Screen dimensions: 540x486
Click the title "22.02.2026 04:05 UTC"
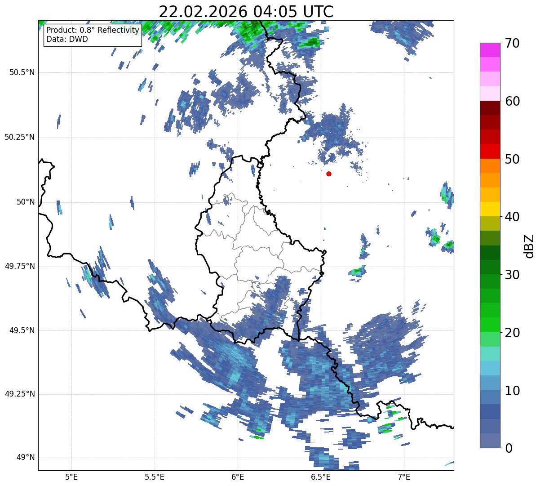pyautogui.click(x=246, y=11)
